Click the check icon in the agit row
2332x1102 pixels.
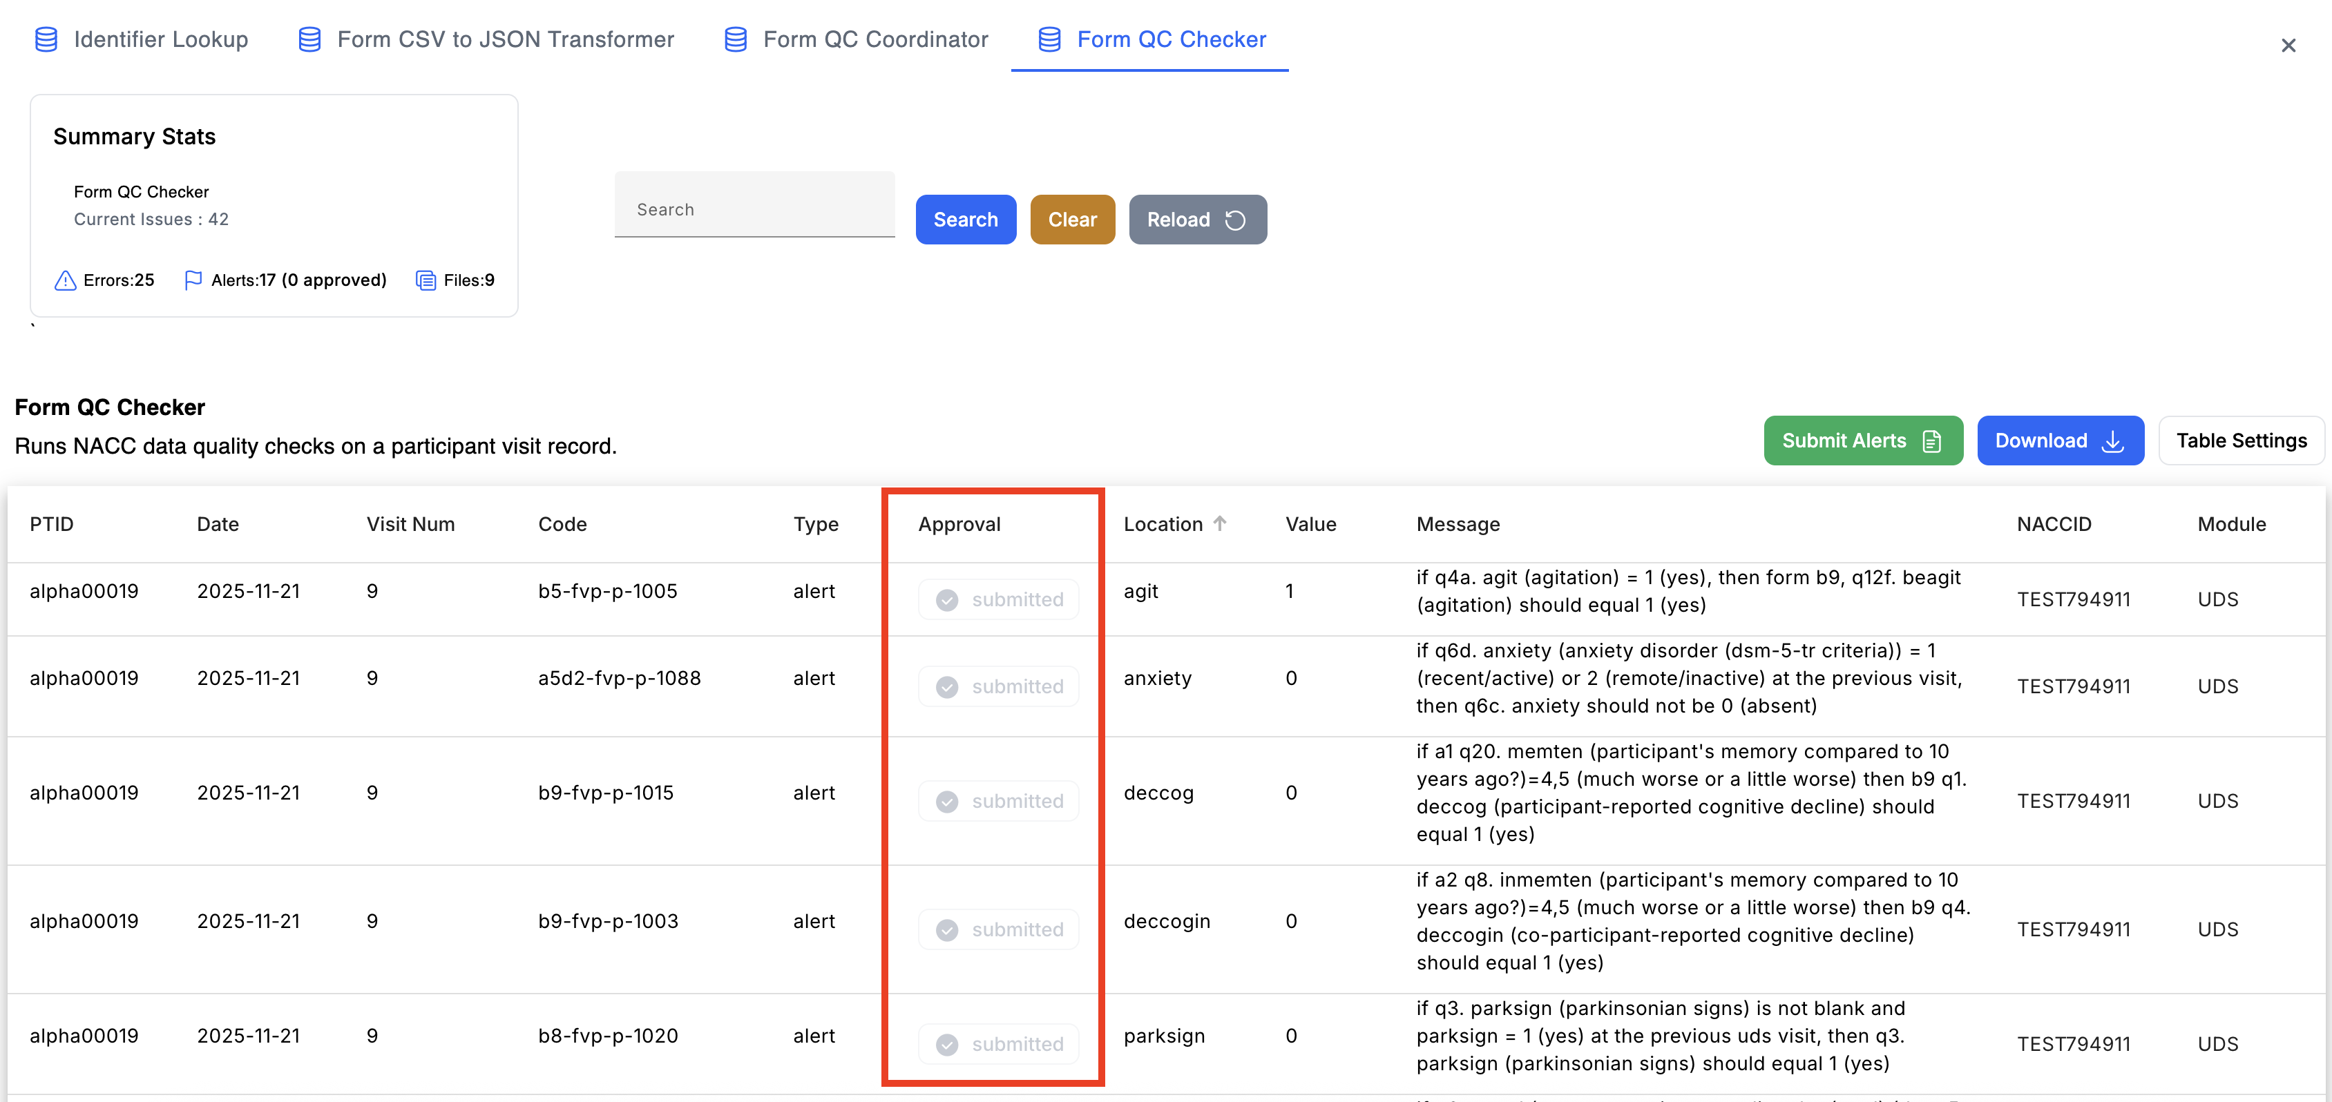tap(947, 600)
